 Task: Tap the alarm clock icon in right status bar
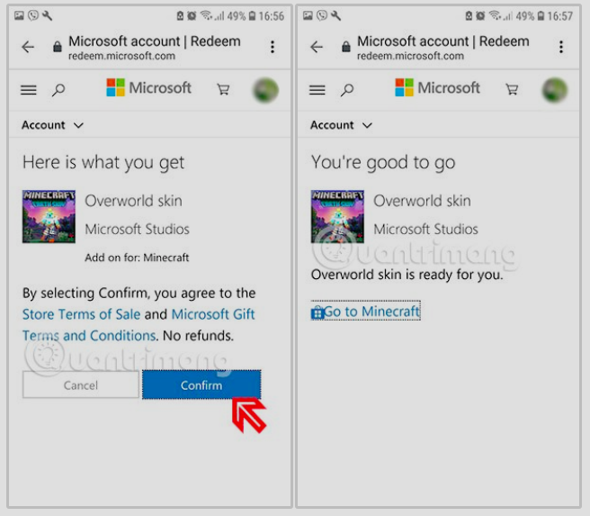point(480,16)
